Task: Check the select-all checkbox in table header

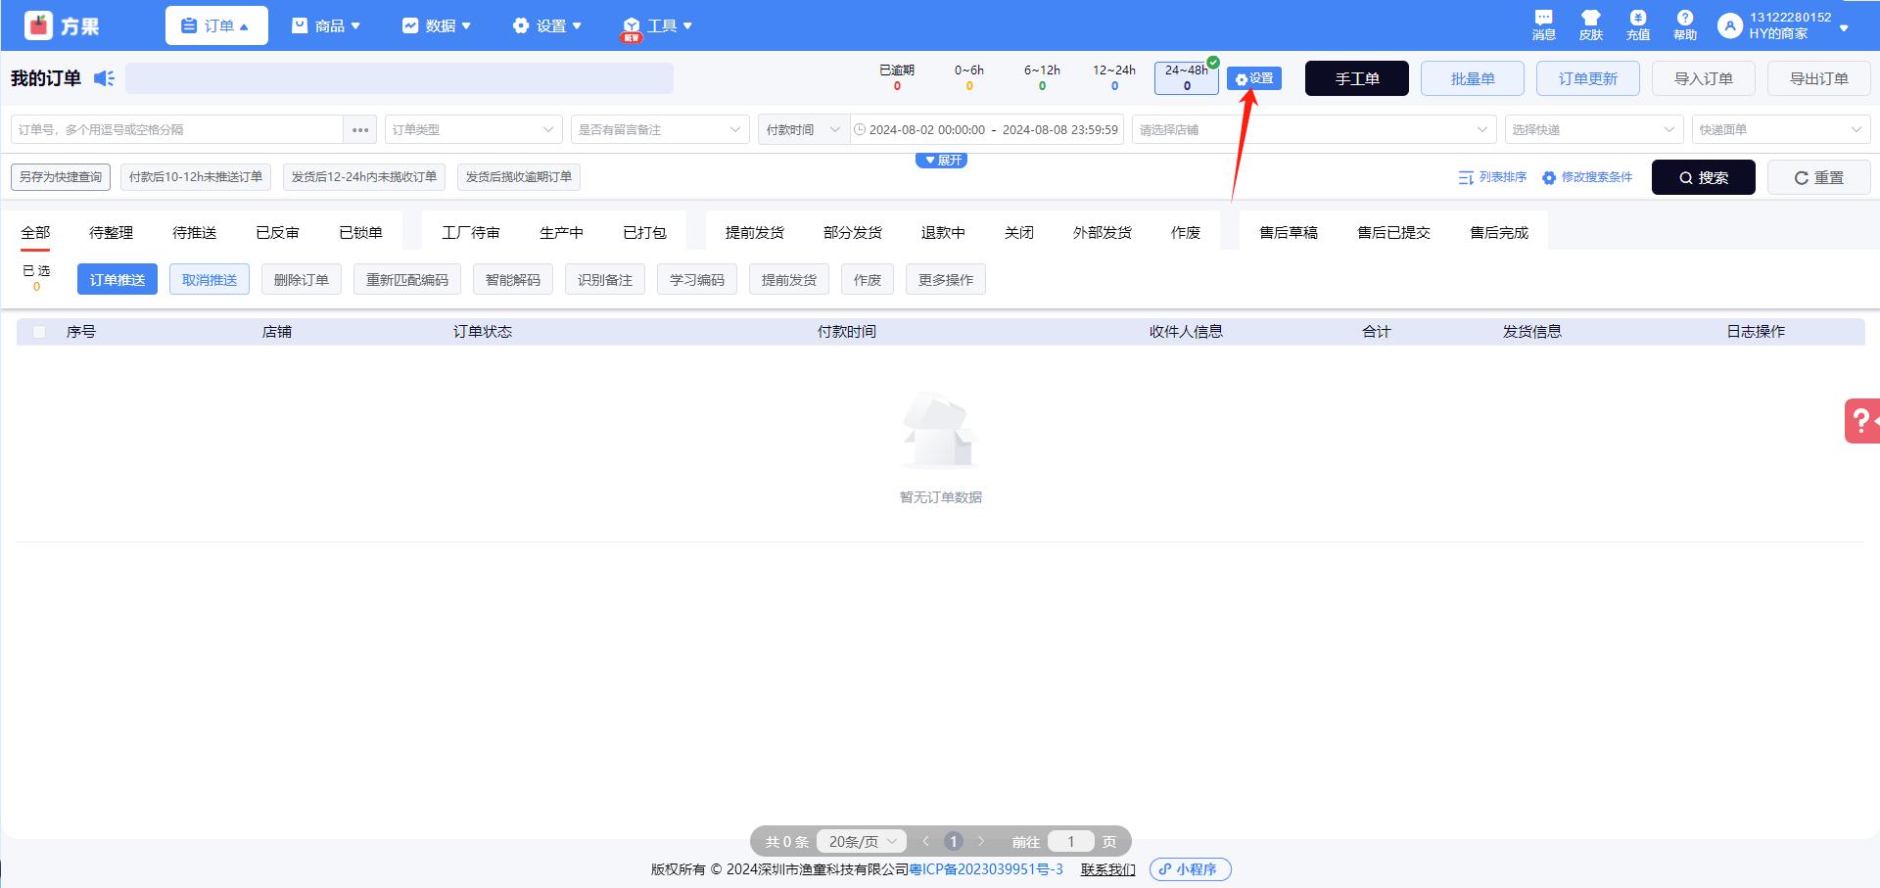Action: point(39,332)
